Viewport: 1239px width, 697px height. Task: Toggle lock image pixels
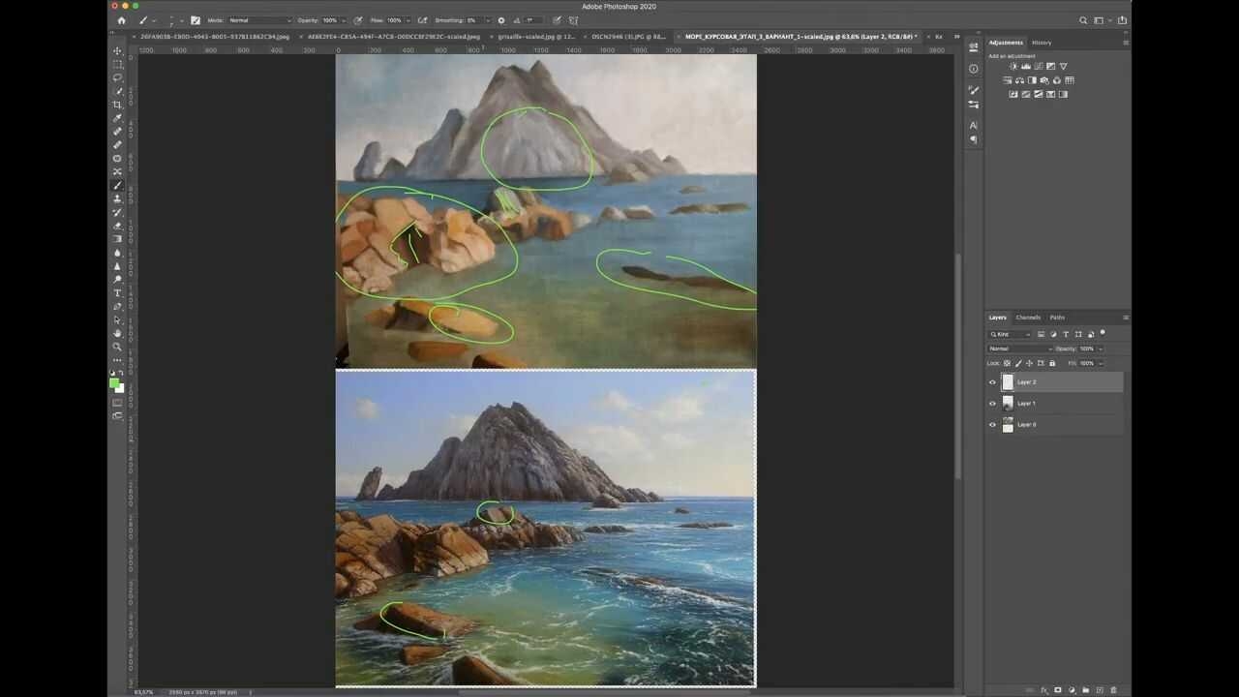click(x=1017, y=363)
